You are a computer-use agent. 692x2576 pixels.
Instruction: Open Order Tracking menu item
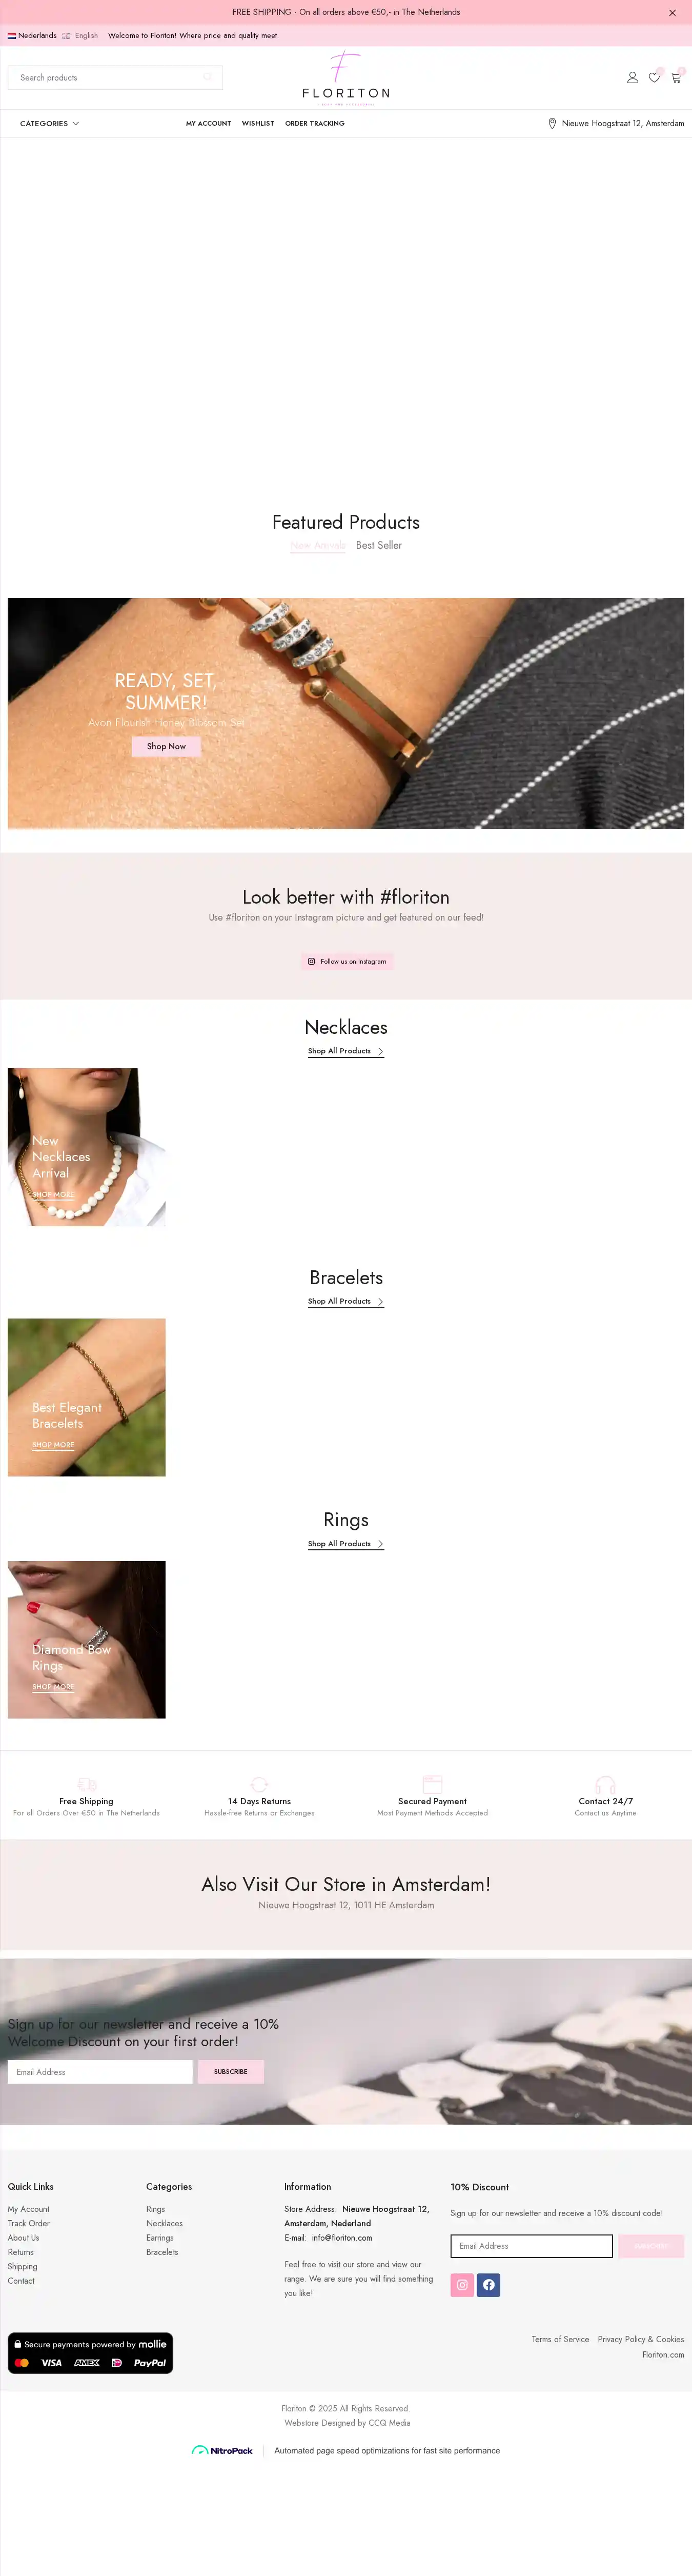click(315, 124)
